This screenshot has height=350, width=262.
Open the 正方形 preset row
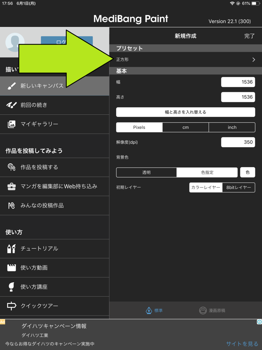tap(185, 60)
